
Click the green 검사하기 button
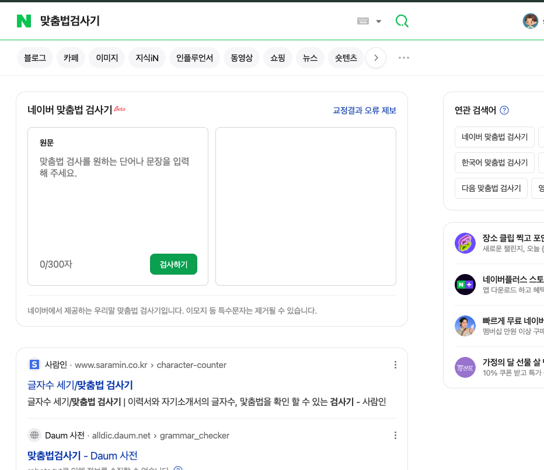pyautogui.click(x=173, y=264)
